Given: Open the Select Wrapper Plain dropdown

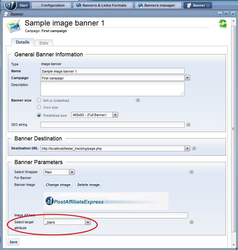Looking at the screenshot, I should (x=72, y=172).
